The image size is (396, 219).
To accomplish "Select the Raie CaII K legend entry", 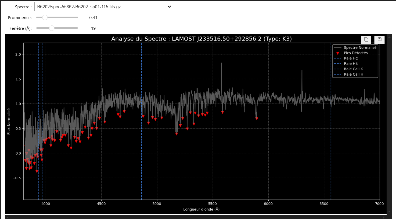I will point(353,69).
